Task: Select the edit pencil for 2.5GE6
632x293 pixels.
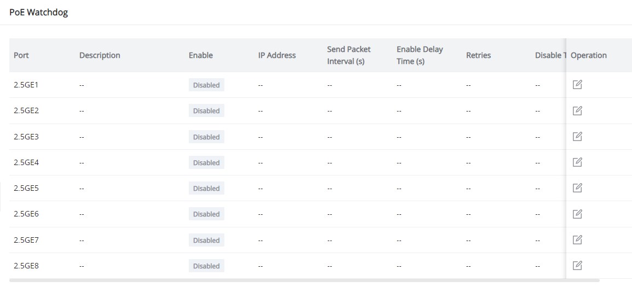Action: [x=577, y=214]
